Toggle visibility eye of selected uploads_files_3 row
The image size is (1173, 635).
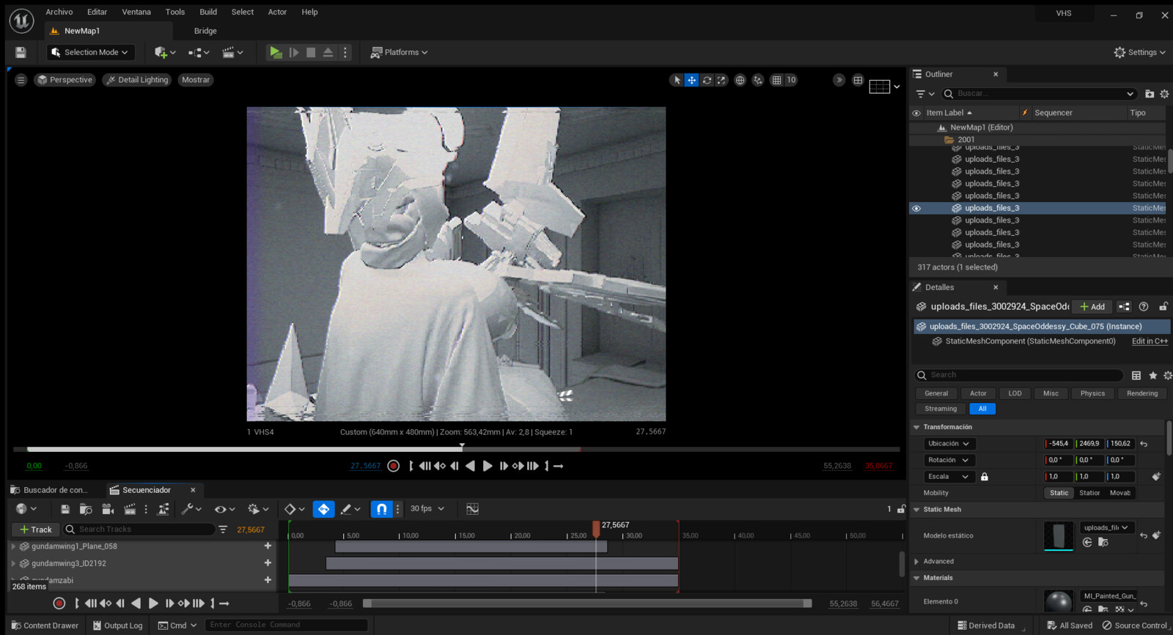[x=916, y=208]
